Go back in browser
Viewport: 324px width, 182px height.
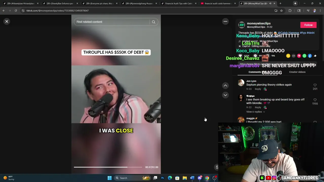tap(4, 11)
